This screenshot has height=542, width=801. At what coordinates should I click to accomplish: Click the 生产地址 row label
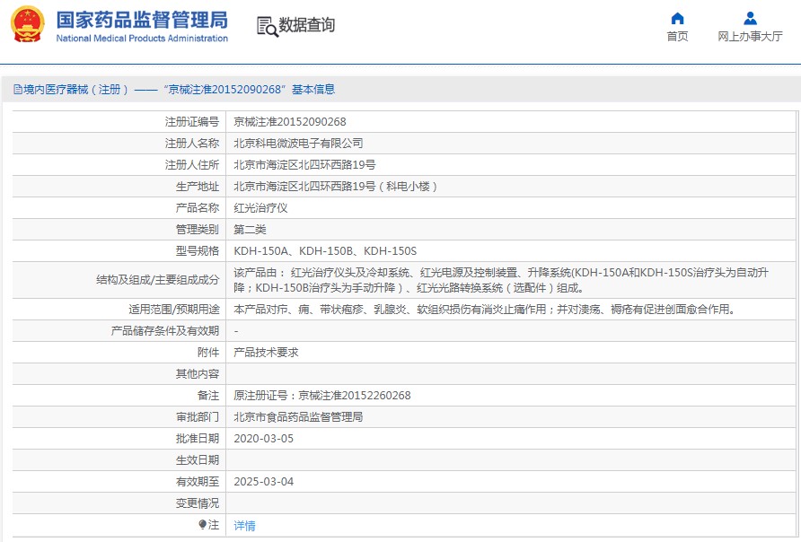[198, 187]
